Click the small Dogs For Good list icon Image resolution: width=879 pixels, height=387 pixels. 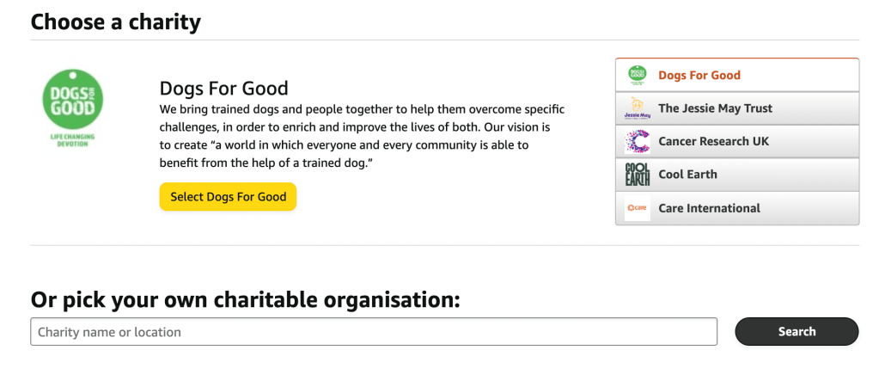637,75
